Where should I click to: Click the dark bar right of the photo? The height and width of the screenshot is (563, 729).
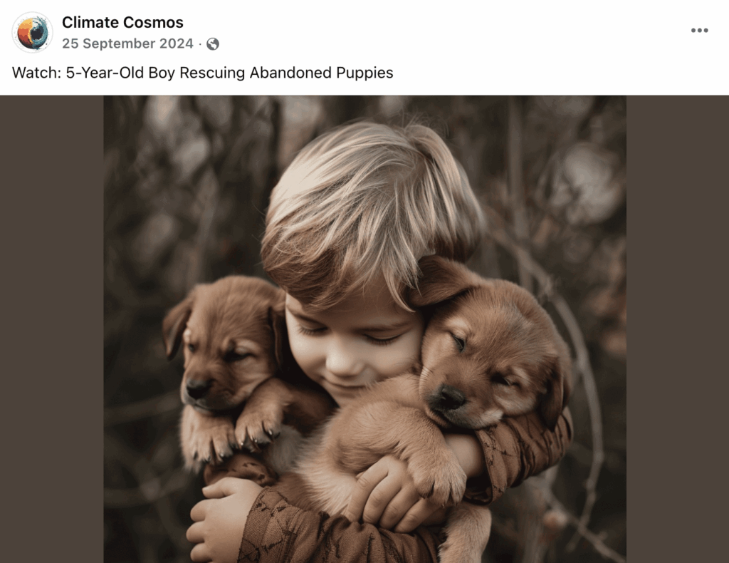(678, 329)
